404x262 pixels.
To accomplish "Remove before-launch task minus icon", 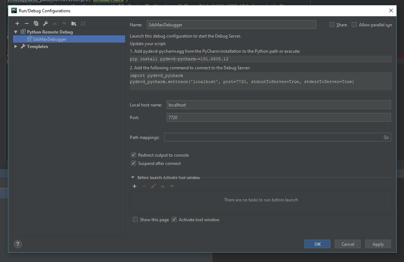I will tap(144, 186).
